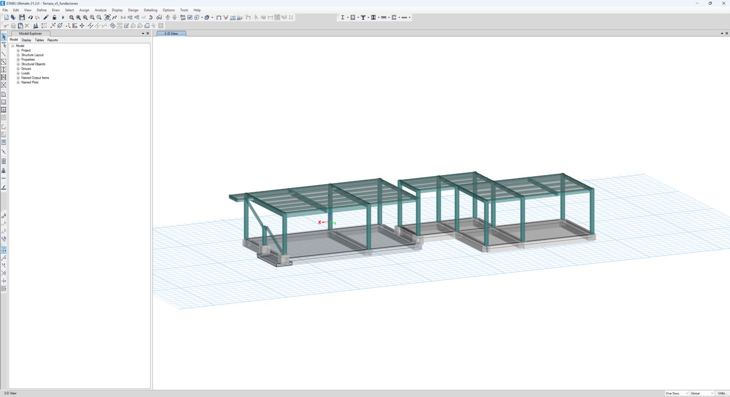The image size is (730, 397).
Task: Click the New Model icon
Action: (6, 17)
